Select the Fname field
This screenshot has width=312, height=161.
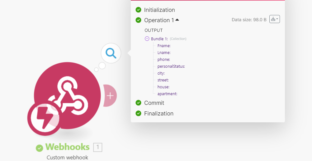164,46
